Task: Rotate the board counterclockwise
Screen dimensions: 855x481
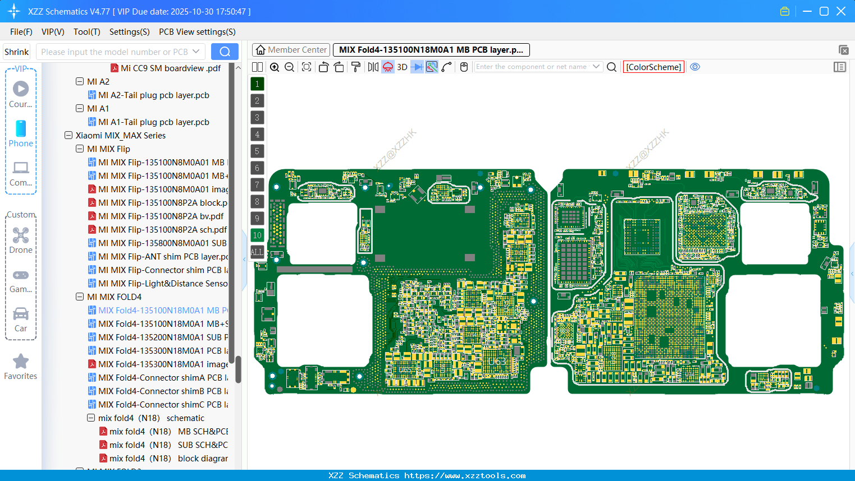Action: (x=323, y=67)
